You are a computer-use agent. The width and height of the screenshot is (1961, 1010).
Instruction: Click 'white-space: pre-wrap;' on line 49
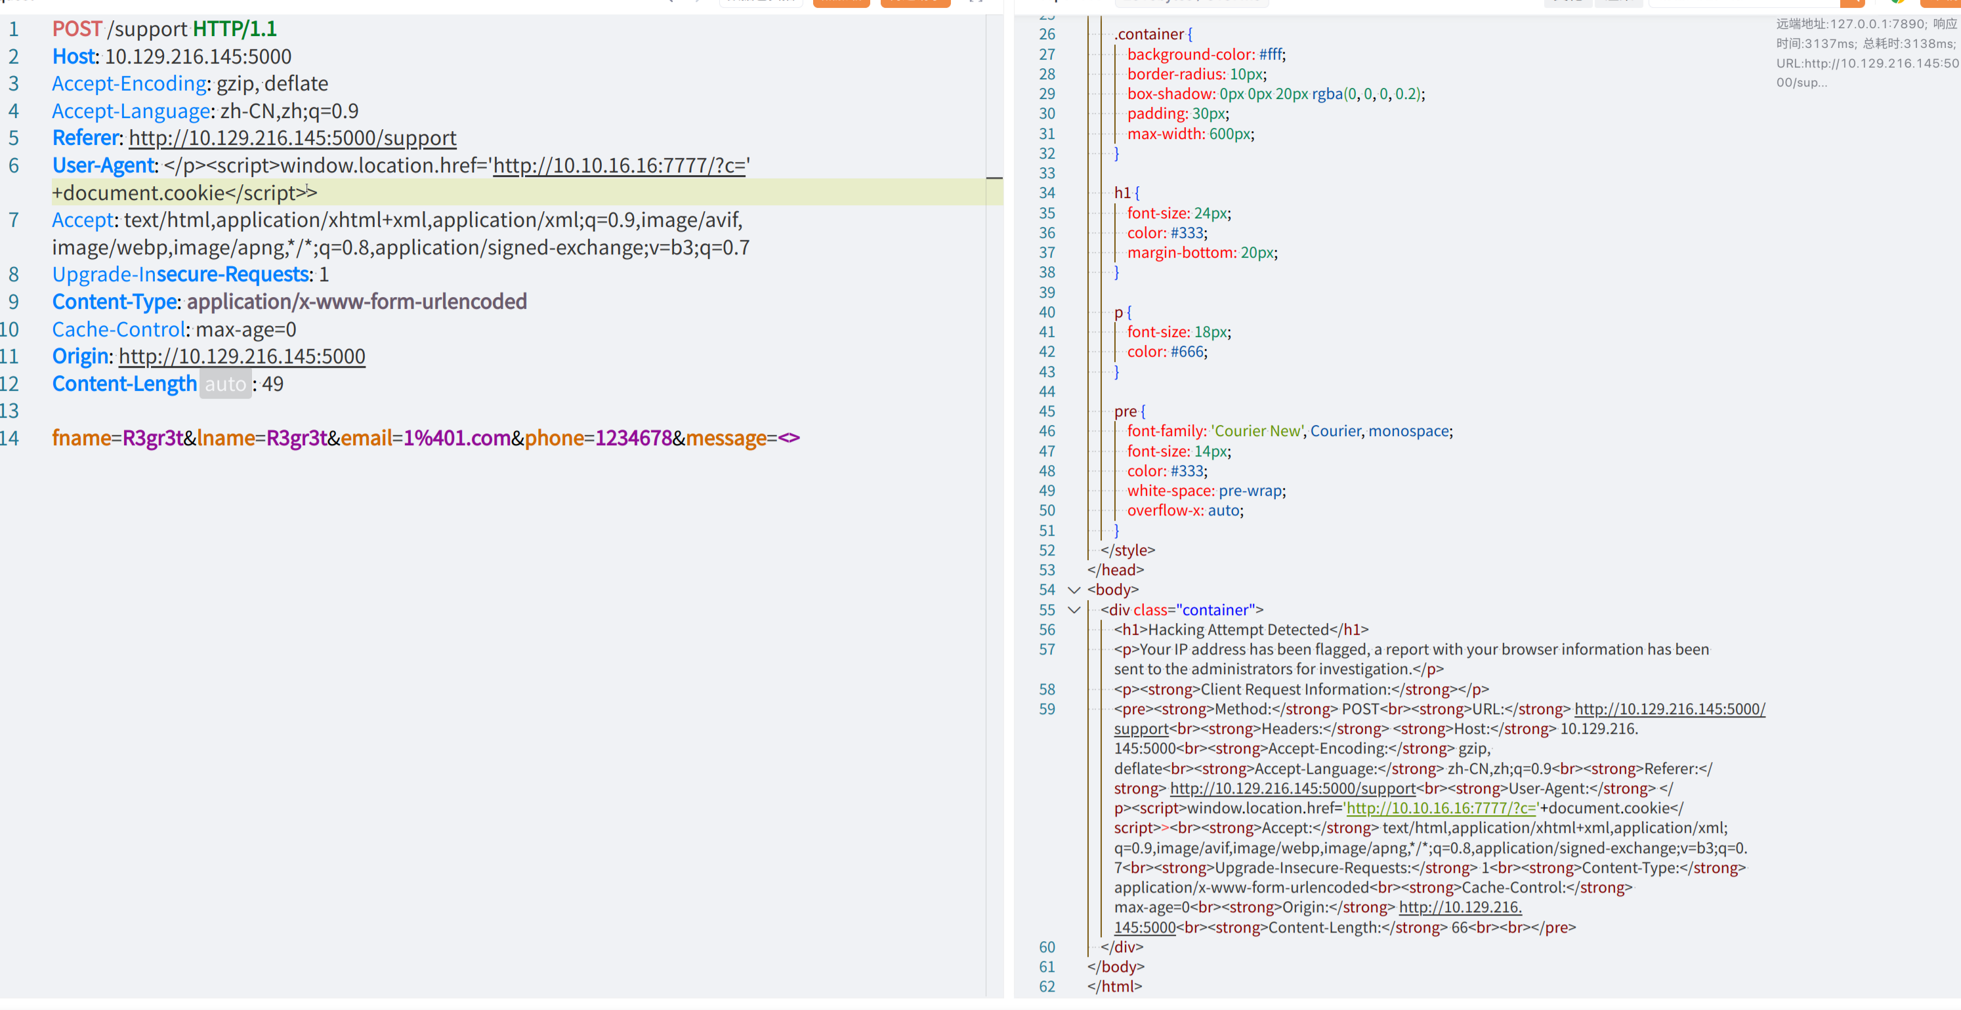click(1207, 491)
